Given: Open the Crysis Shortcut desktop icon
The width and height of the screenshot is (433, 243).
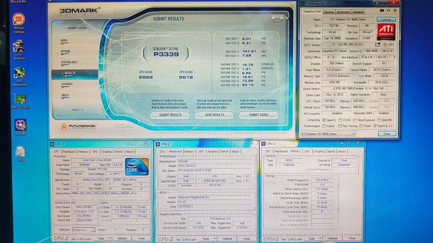Looking at the screenshot, I should [19, 50].
